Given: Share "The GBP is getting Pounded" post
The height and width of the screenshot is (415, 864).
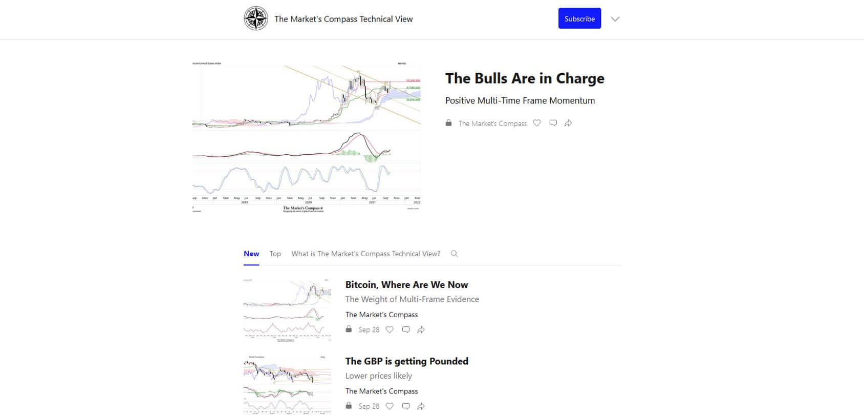Looking at the screenshot, I should [x=421, y=406].
